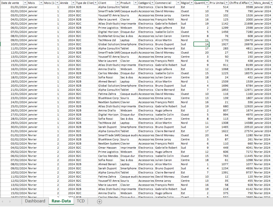
Task: Click TechNova Ltd client on 09/01/2024 row
Action: [109, 40]
